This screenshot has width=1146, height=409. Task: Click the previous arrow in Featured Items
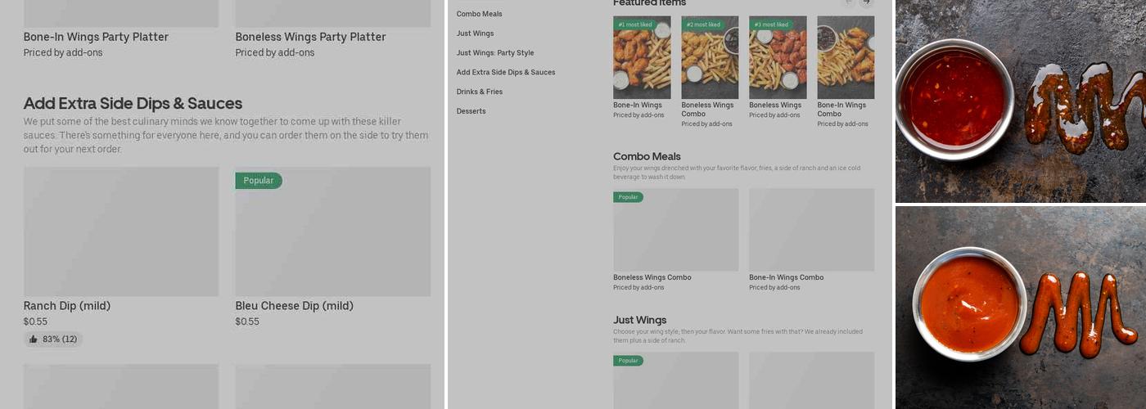849,2
